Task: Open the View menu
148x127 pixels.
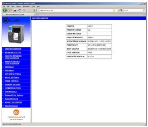Action: coord(13,6)
